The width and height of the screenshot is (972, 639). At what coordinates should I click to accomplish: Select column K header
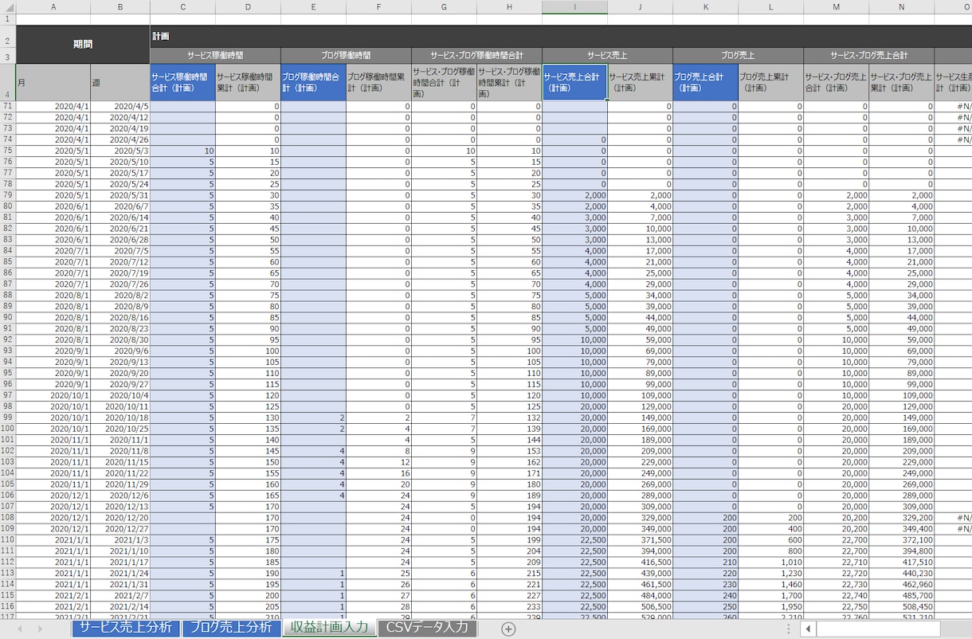[705, 6]
